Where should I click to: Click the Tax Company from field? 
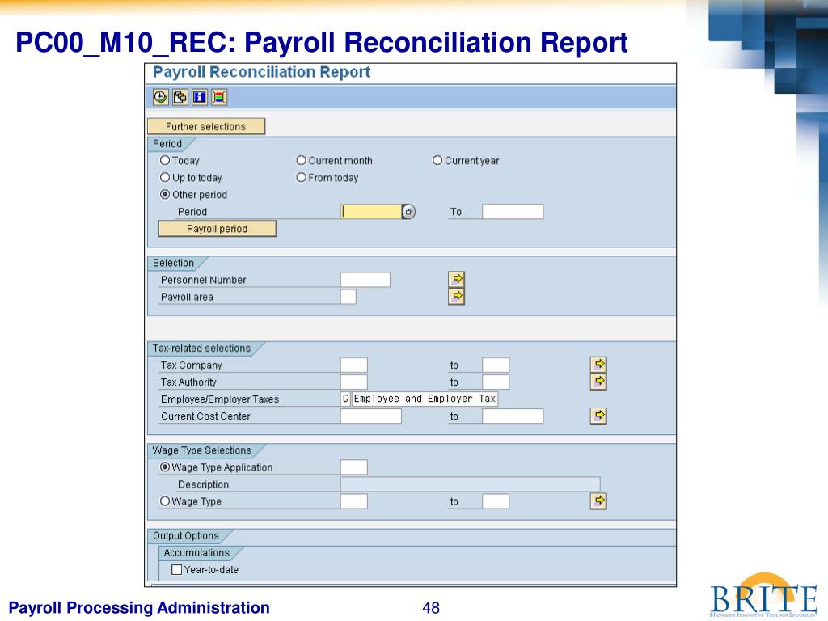click(x=354, y=365)
